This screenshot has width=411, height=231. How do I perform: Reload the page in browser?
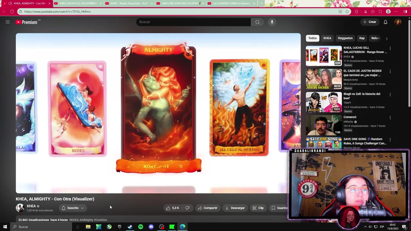[x=12, y=12]
